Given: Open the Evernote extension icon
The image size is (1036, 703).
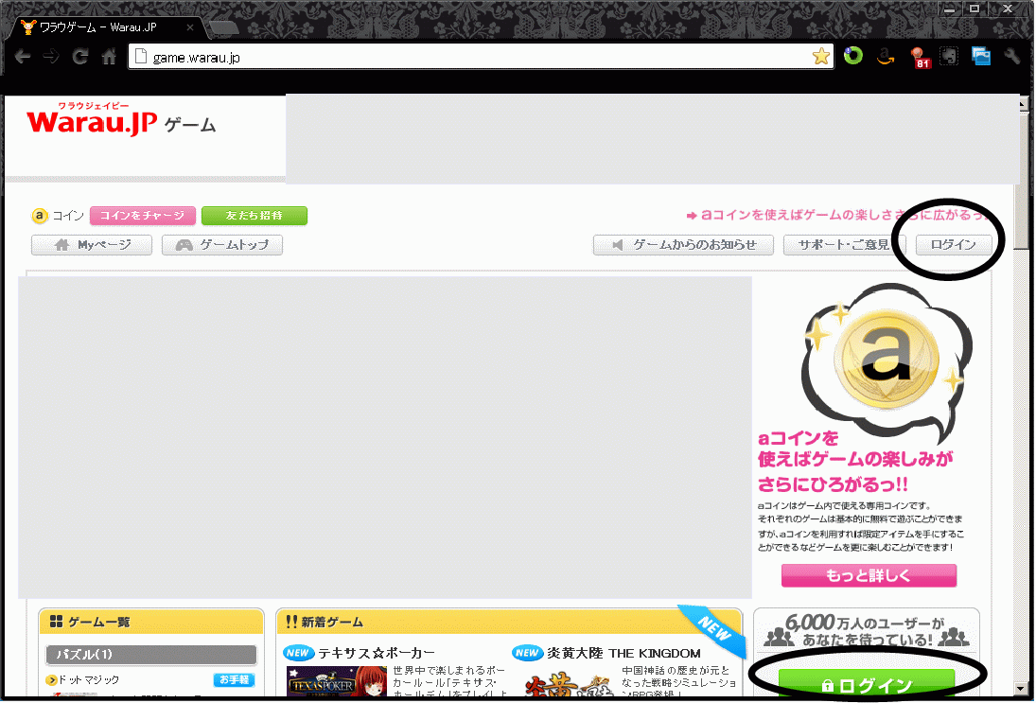Looking at the screenshot, I should (x=949, y=56).
